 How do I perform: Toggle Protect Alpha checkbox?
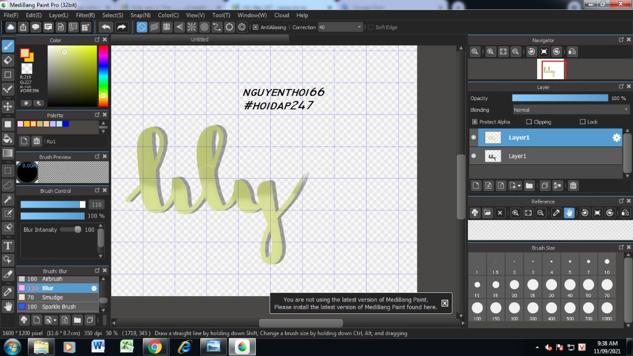(475, 122)
